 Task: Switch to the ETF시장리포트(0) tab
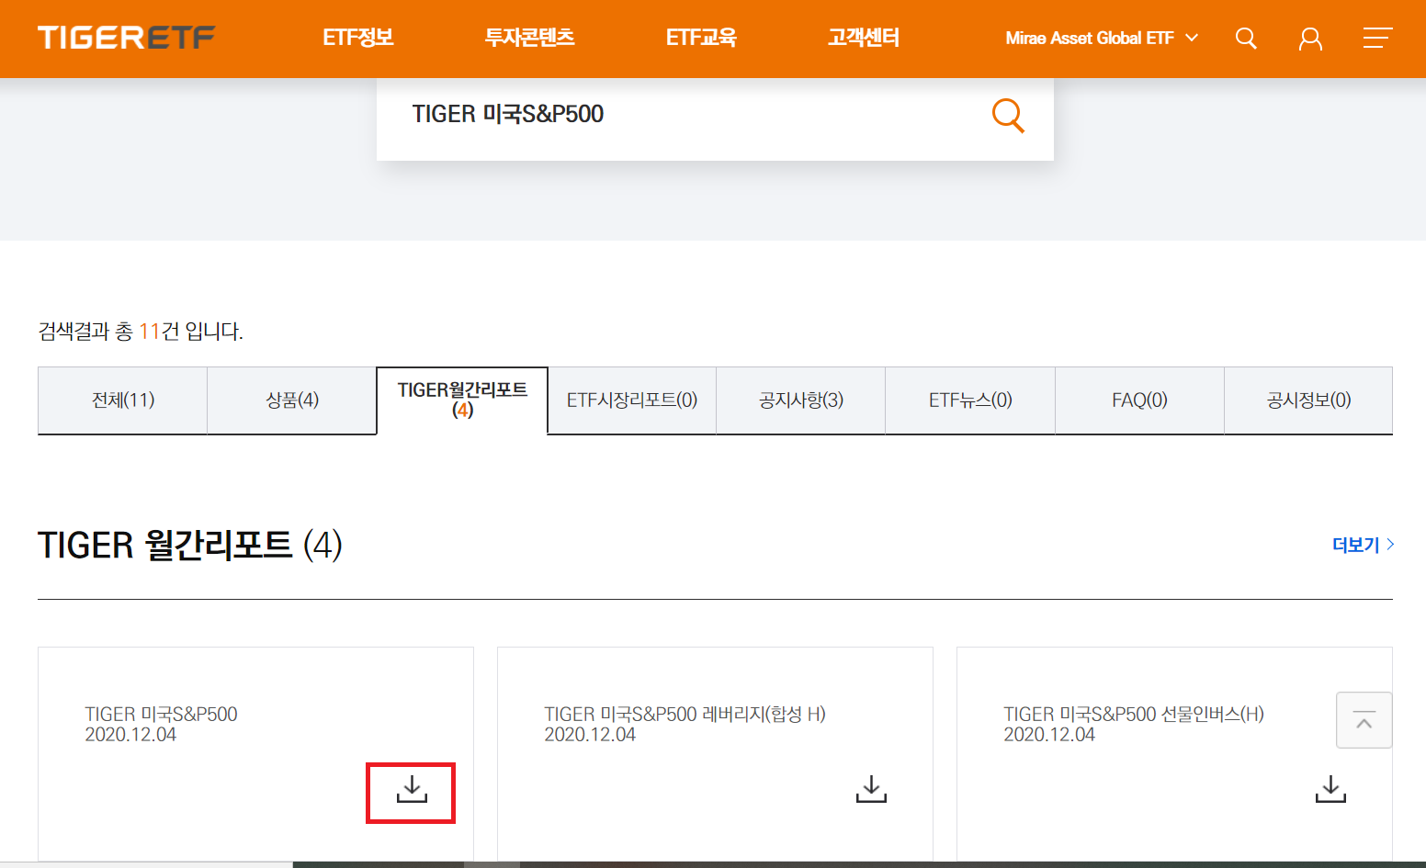pyautogui.click(x=632, y=400)
